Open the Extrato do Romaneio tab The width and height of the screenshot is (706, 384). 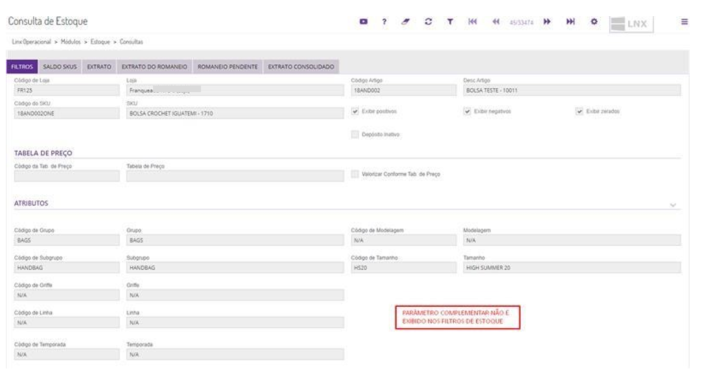click(154, 67)
